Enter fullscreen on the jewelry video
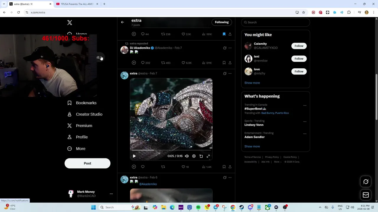Viewport: 378px width, 212px height. tap(208, 156)
